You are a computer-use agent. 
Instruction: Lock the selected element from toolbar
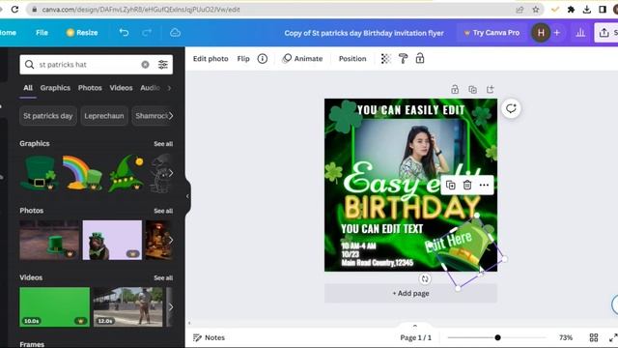[x=420, y=59]
